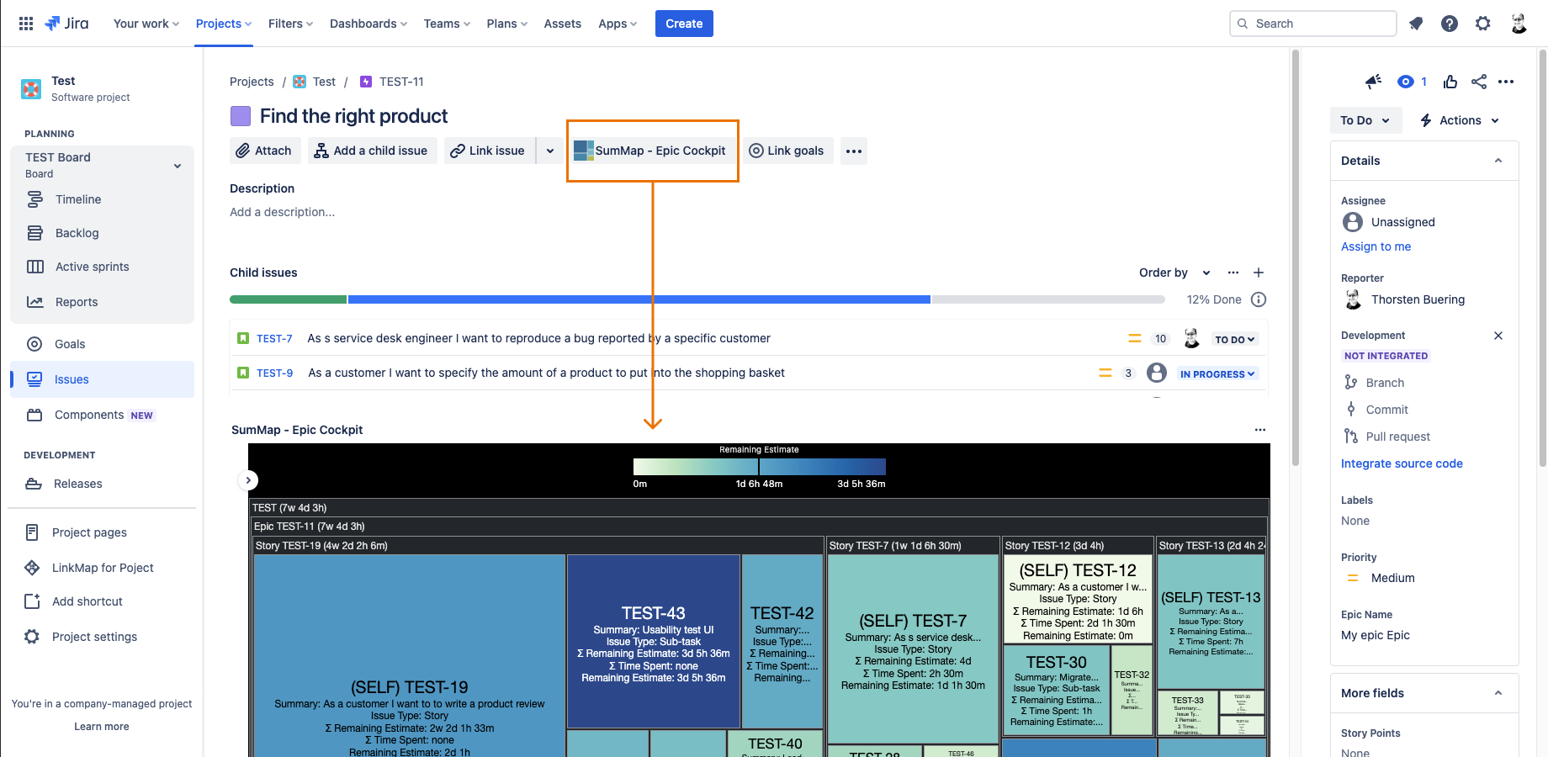Click into the Search field
The image size is (1548, 757).
click(x=1312, y=24)
